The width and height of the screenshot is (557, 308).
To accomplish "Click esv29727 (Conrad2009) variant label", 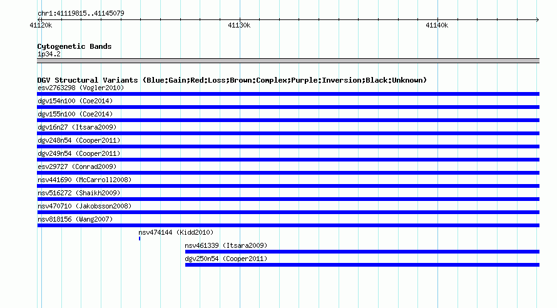I will 77,167.
